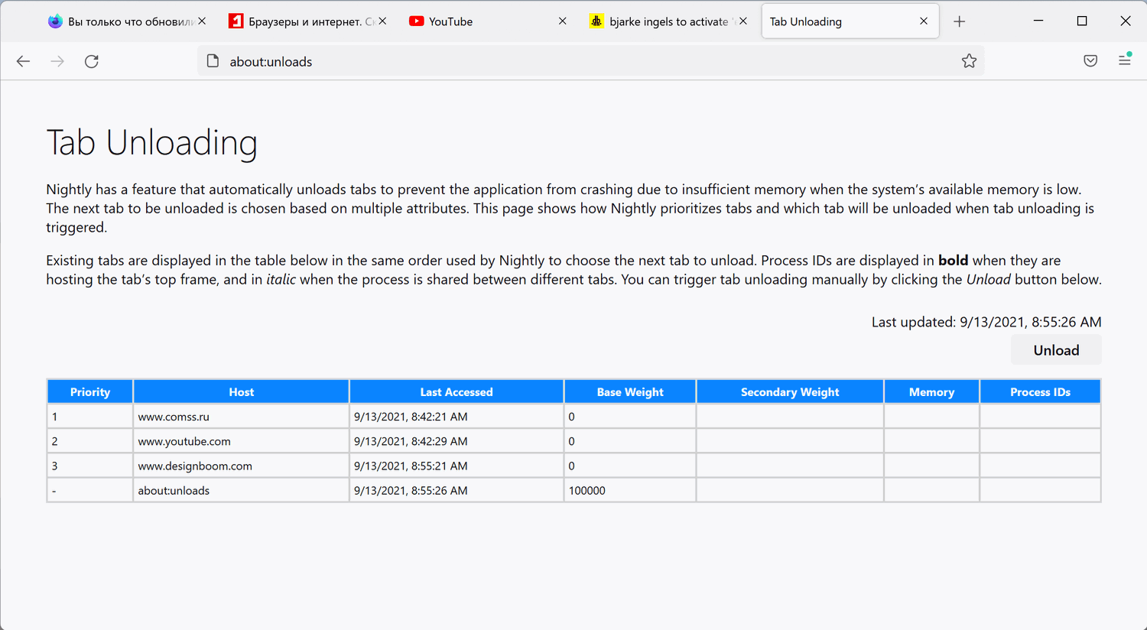Click the back navigation arrow
The width and height of the screenshot is (1147, 630).
coord(23,61)
